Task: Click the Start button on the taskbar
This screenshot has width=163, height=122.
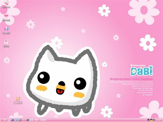Action: tap(5, 120)
